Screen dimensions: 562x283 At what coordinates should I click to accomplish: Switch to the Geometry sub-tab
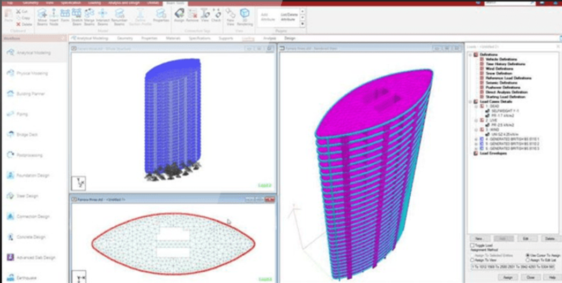point(124,39)
